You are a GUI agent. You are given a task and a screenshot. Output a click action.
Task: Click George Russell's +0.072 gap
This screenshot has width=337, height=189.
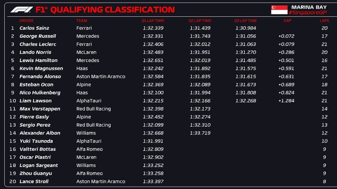pos(286,36)
